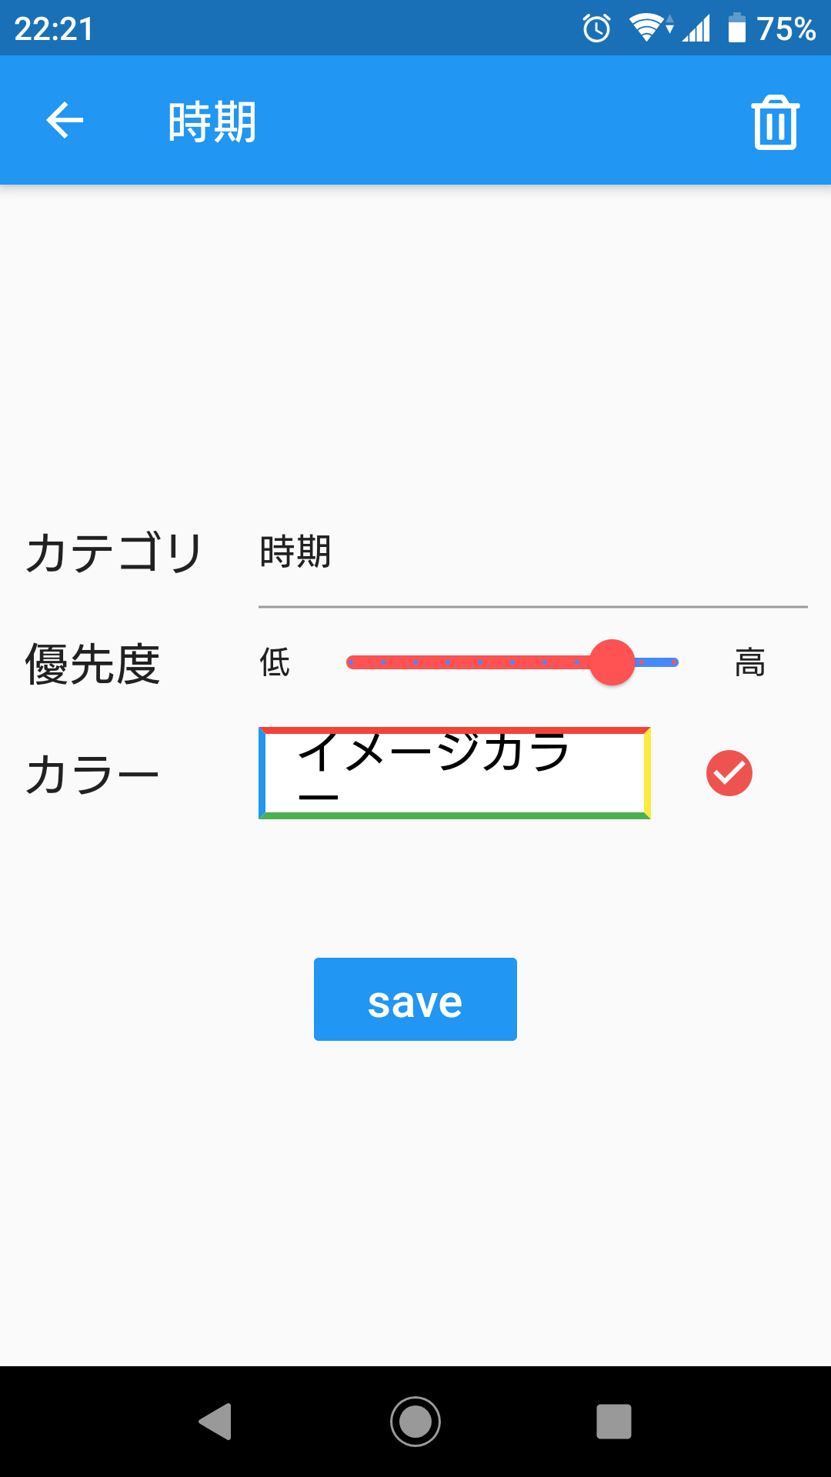Tap the red checkmark color icon
Viewport: 831px width, 1477px height.
(x=729, y=773)
